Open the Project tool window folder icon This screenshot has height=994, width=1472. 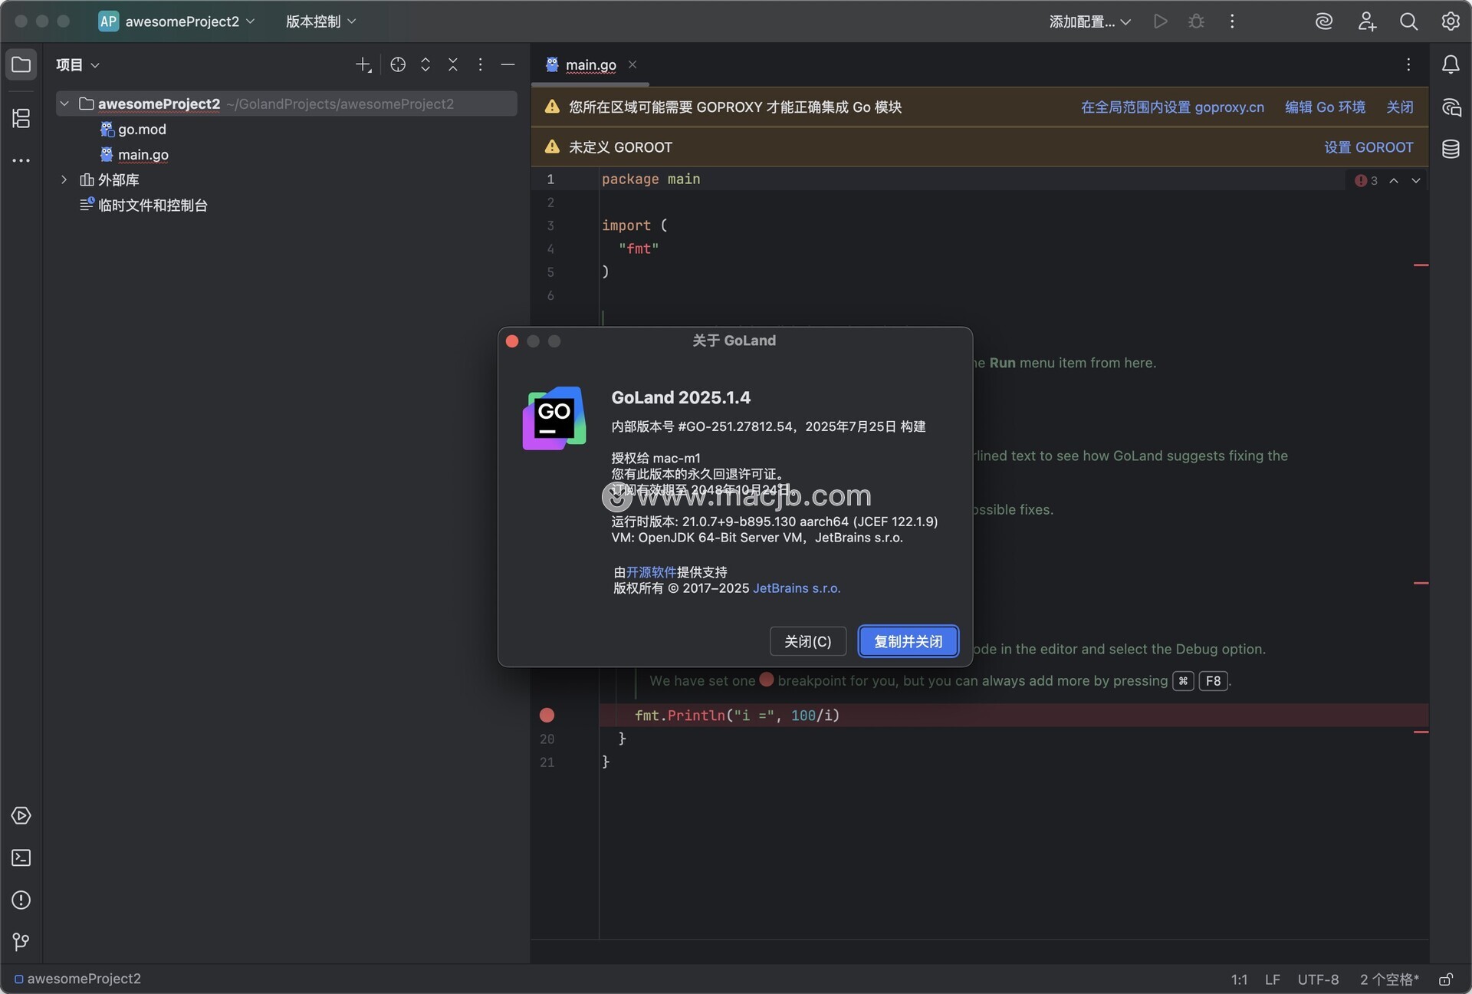[x=21, y=64]
